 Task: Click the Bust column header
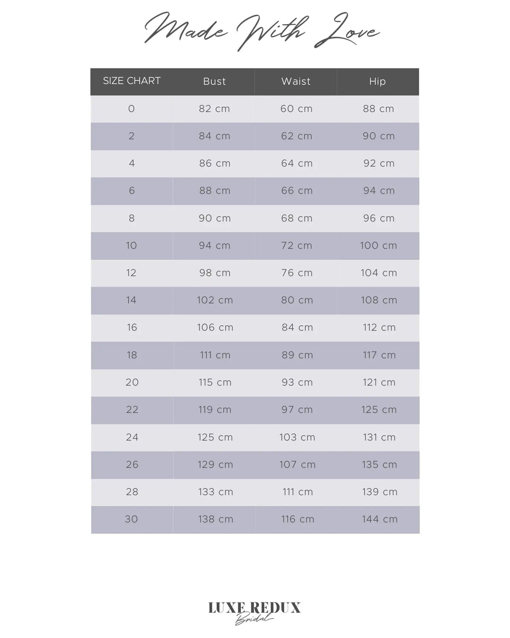pyautogui.click(x=214, y=81)
